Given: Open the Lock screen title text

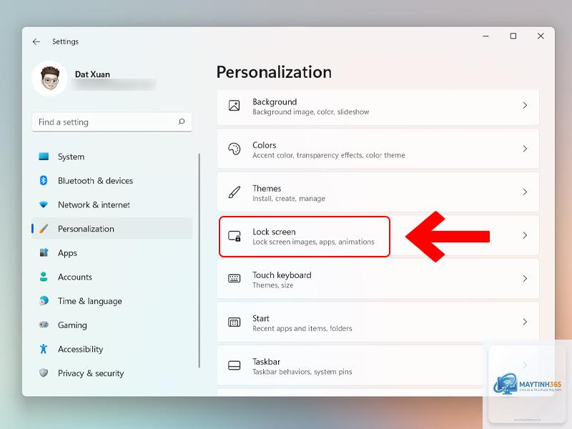Looking at the screenshot, I should (274, 232).
